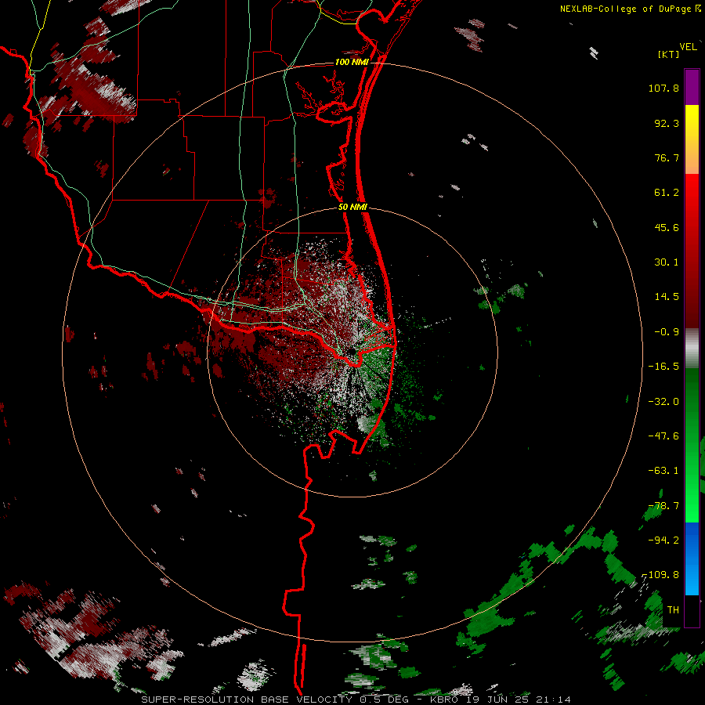Click the -63.1 scale value
This screenshot has height=705, width=705.
pos(663,471)
